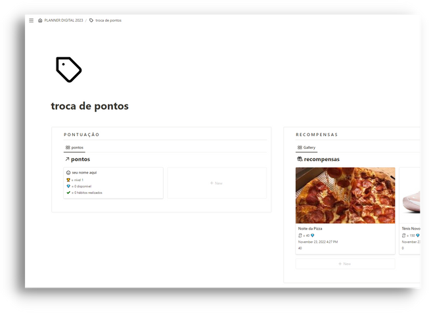Click the 'troca de pontos' page title

coord(90,106)
